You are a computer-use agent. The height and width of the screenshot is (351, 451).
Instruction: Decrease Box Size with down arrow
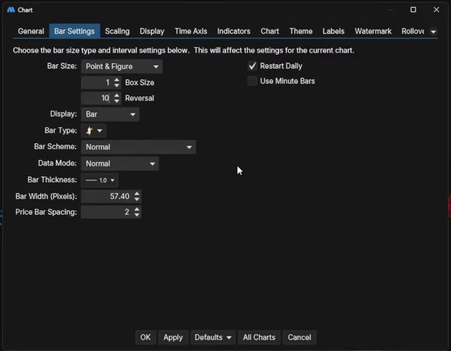(x=116, y=85)
